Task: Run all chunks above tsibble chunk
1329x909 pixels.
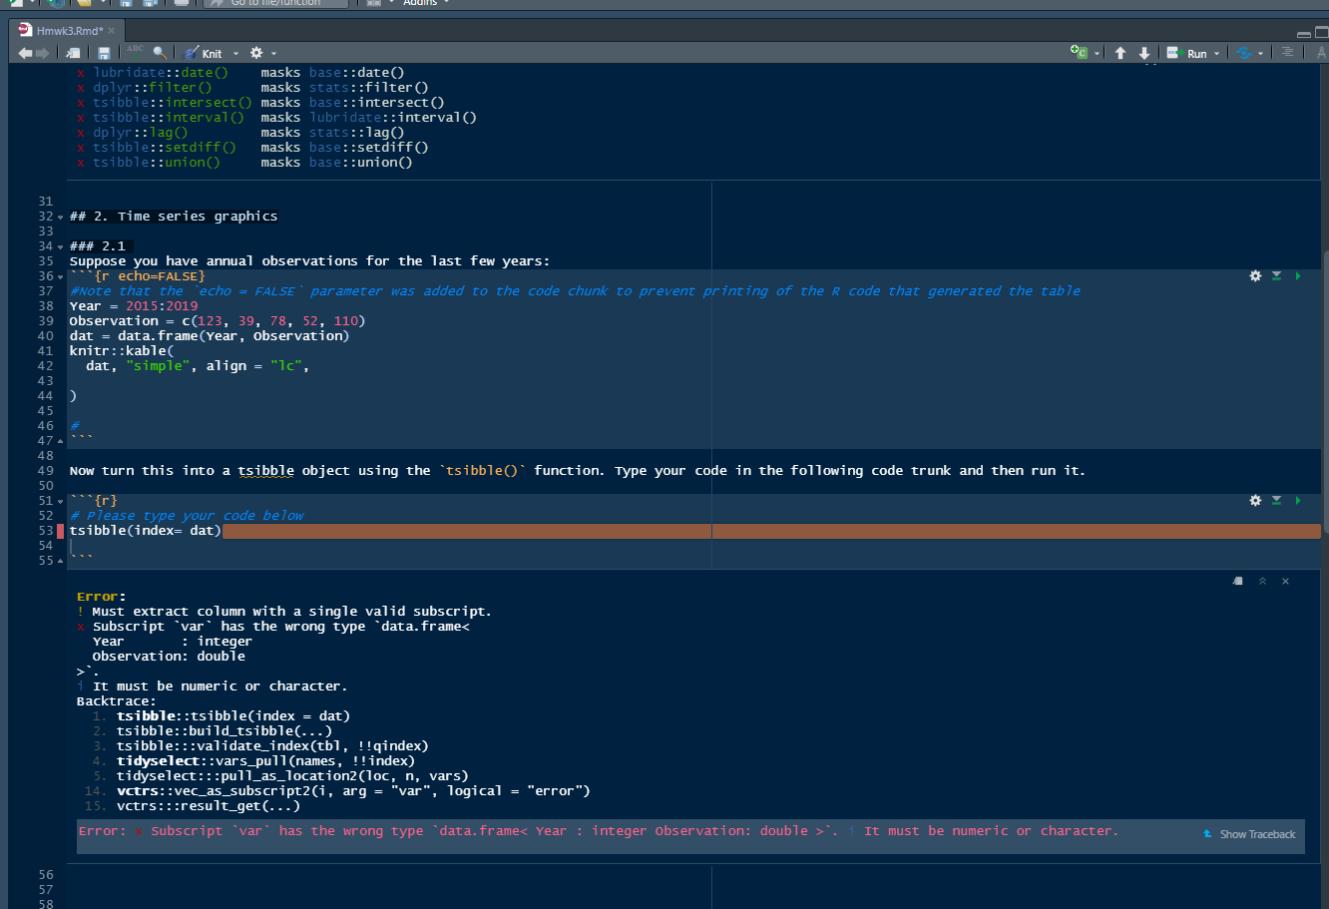Action: point(1276,500)
